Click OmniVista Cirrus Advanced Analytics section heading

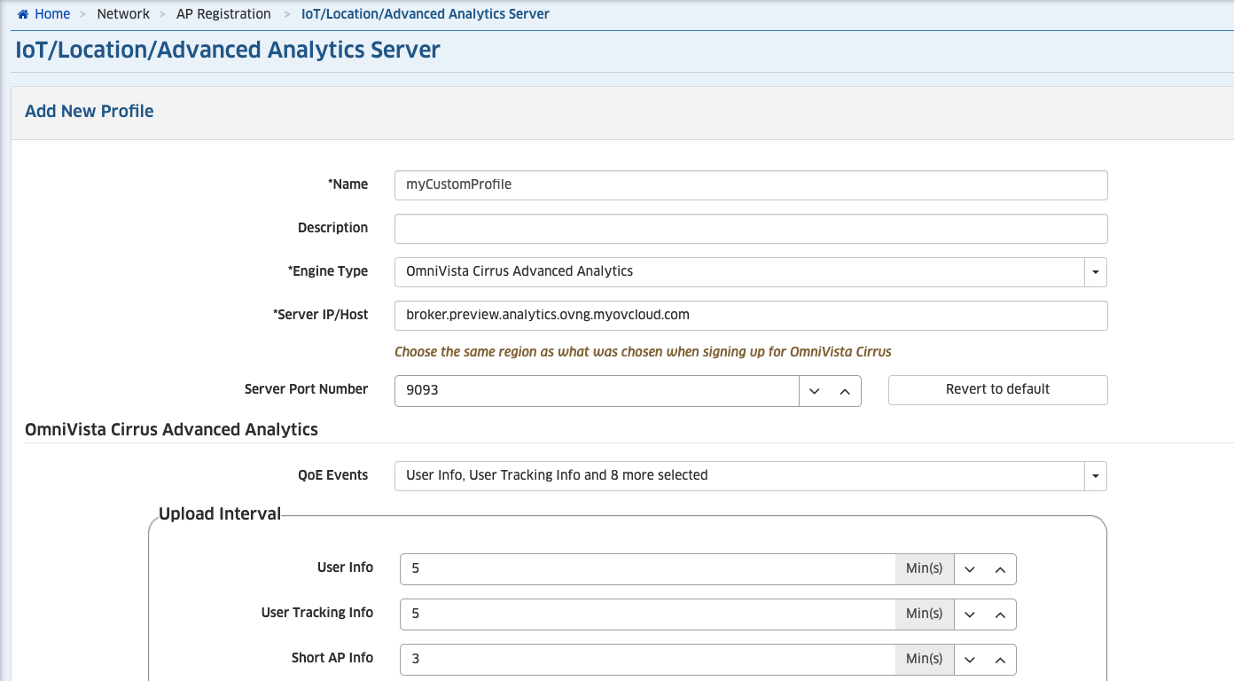click(171, 430)
